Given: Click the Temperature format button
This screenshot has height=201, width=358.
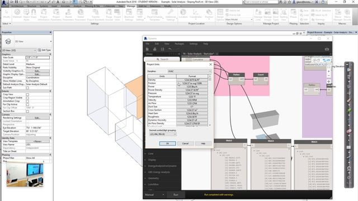Looking at the screenshot, I should click(x=192, y=97).
